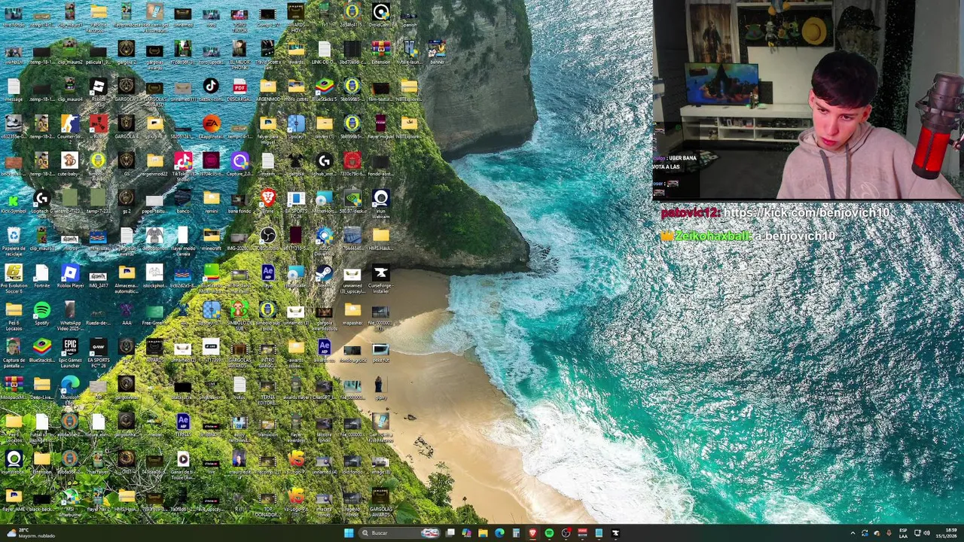964x542 pixels.
Task: Select the Captura de pantalla image
Action: click(14, 354)
